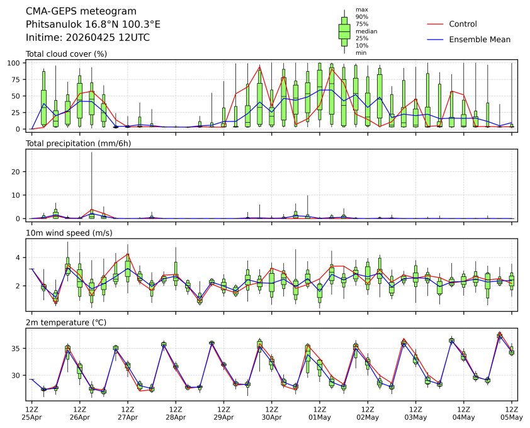Click the box plot legend symbol

click(x=344, y=31)
